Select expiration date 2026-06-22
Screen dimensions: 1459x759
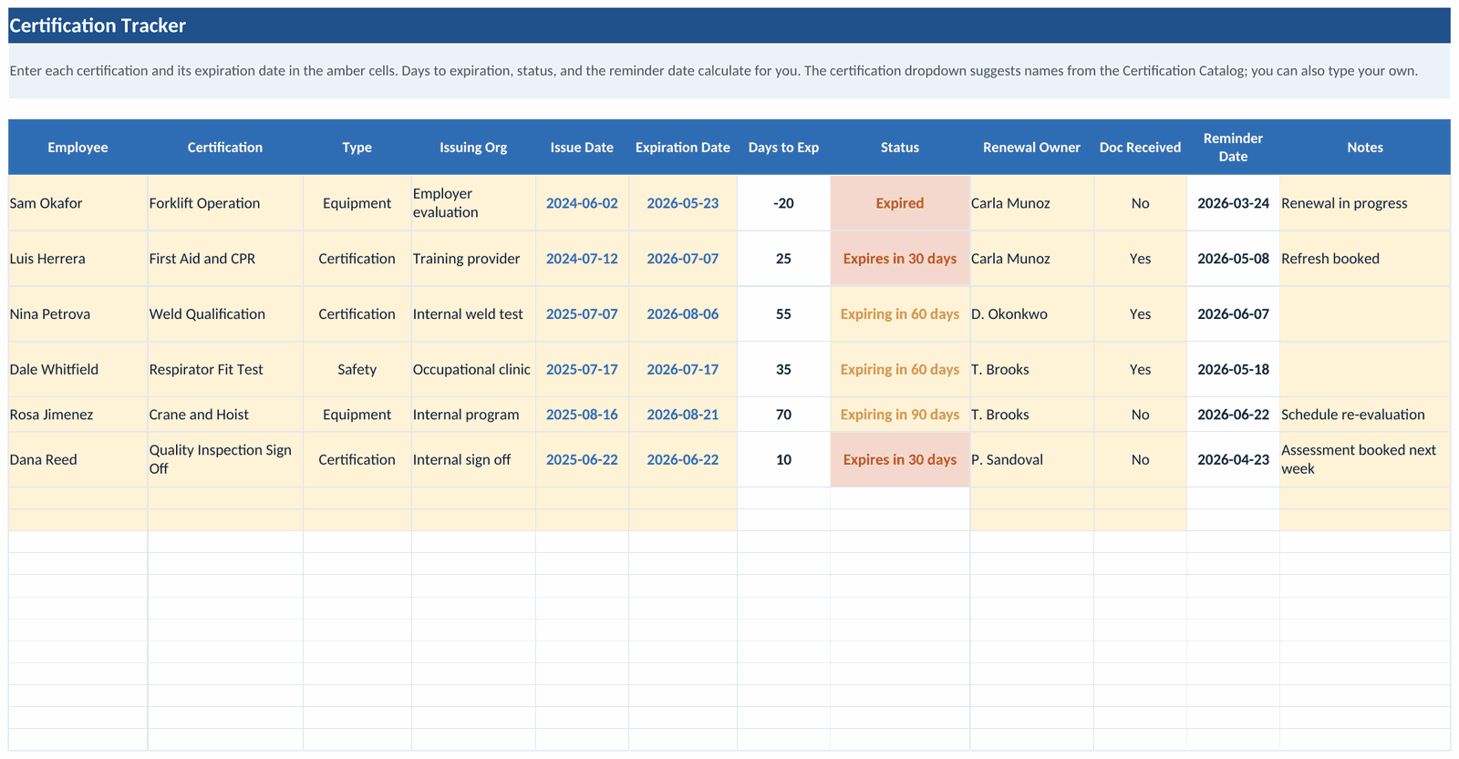click(683, 459)
